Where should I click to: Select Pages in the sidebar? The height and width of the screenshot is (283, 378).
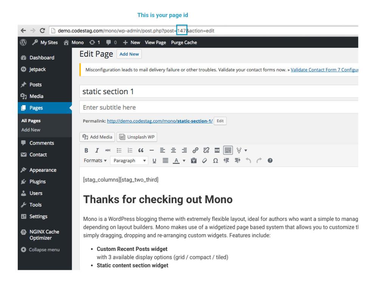tap(45, 108)
